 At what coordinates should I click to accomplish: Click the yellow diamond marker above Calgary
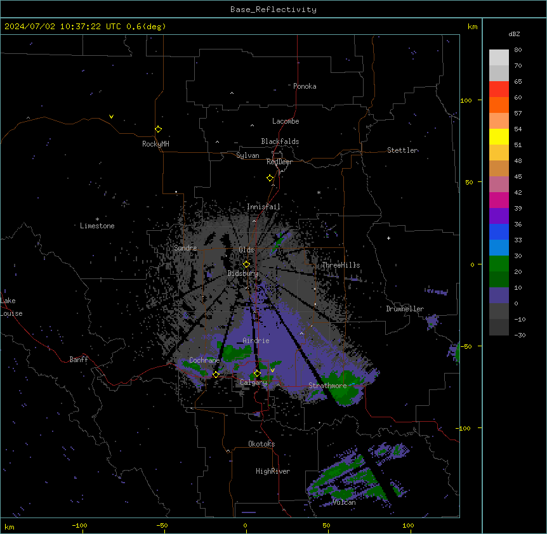click(x=257, y=374)
